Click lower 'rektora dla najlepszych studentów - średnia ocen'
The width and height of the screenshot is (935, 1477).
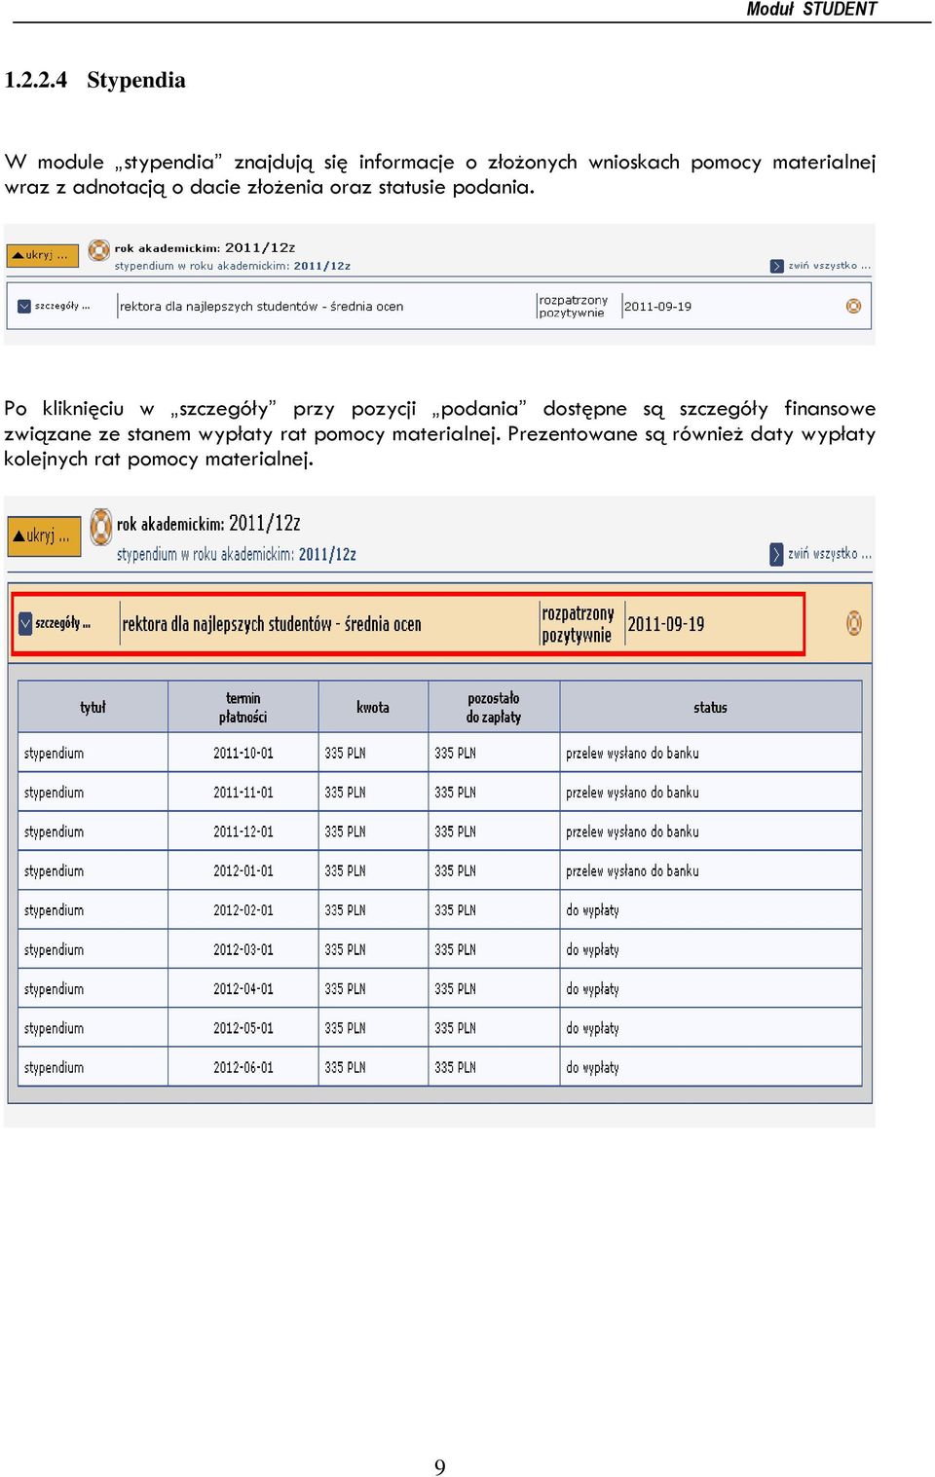point(272,624)
